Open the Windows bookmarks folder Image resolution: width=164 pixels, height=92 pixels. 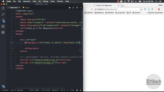[x=109, y=13]
